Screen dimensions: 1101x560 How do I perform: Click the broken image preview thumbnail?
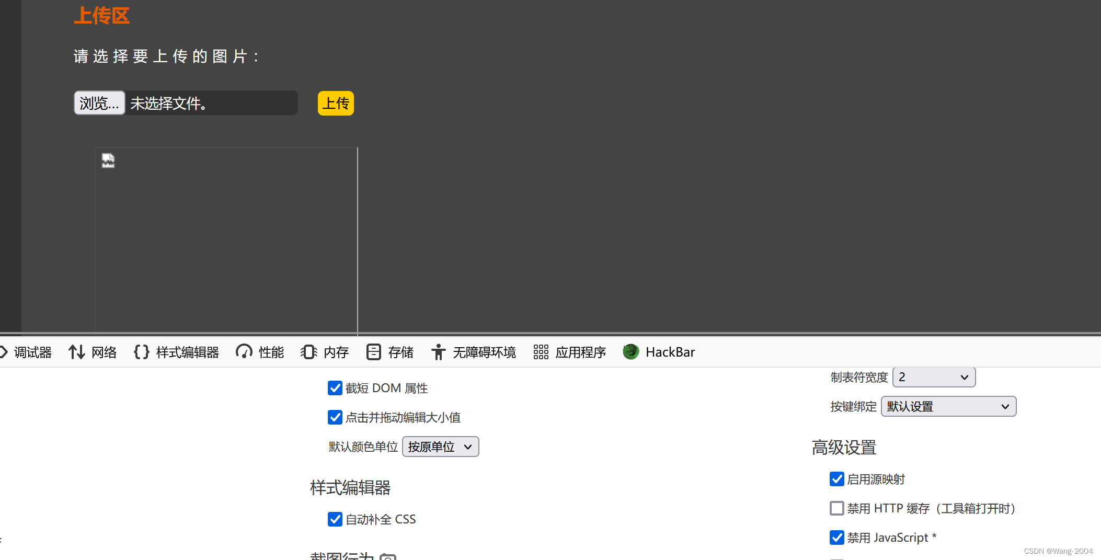coord(108,161)
